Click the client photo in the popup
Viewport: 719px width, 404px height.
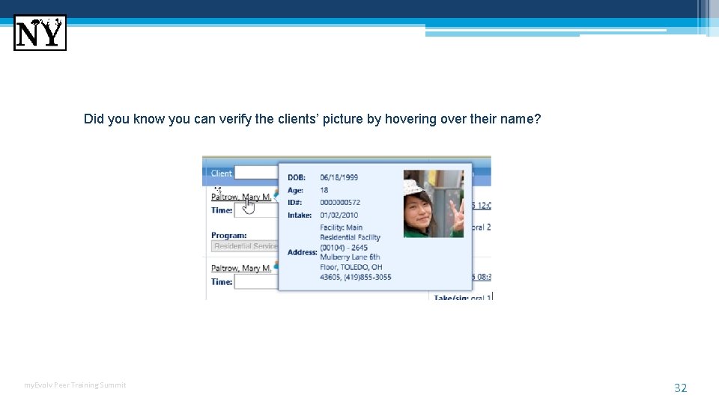[434, 203]
